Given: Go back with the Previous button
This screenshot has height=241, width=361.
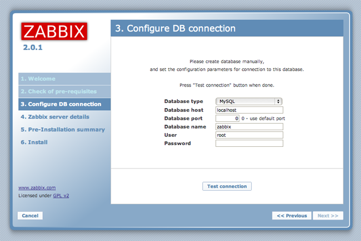Looking at the screenshot, I should [x=292, y=216].
